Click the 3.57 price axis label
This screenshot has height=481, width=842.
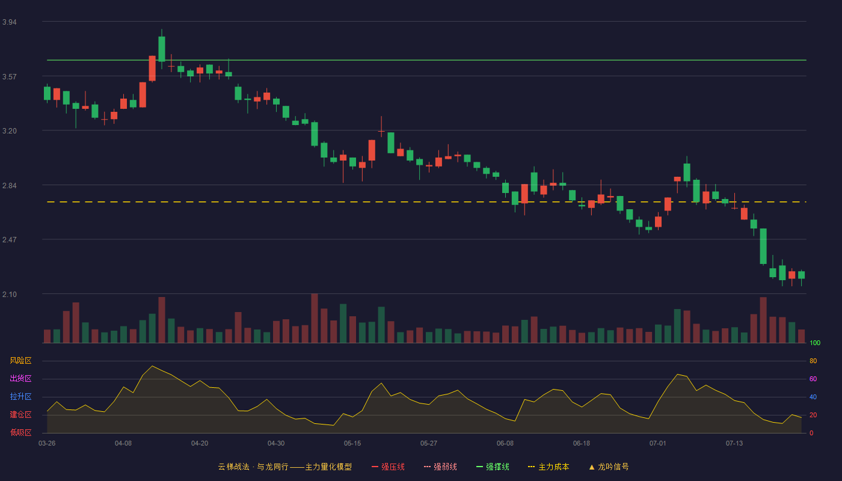tap(10, 77)
